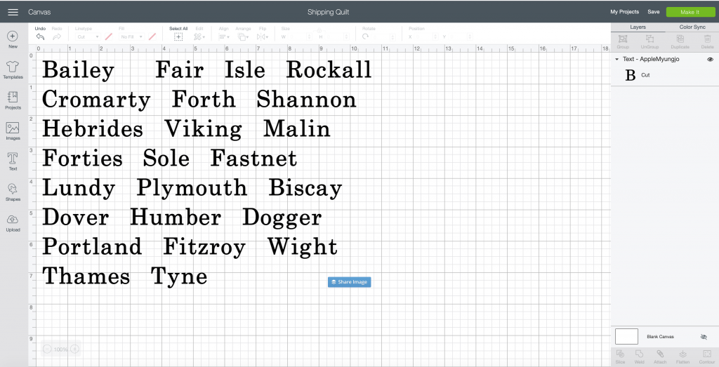Viewport: 719px width, 367px height.
Task: Select the Text tool
Action: [x=13, y=161]
